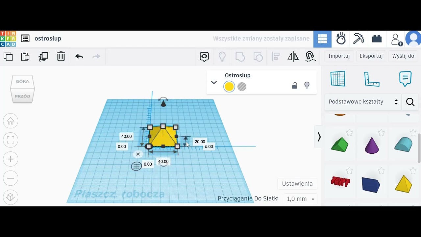Click the Ungroup shapes icon
The height and width of the screenshot is (237, 421).
(x=258, y=57)
